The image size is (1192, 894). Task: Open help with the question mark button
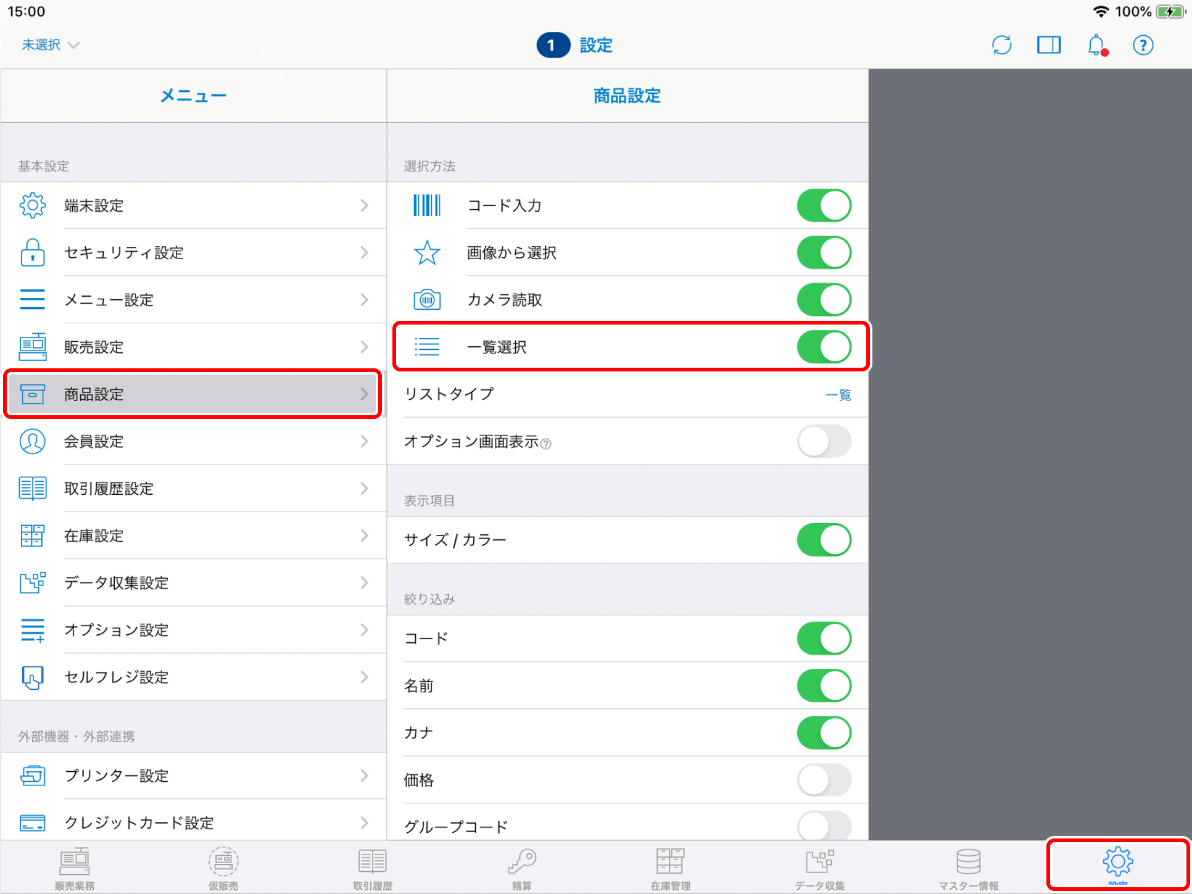(1143, 44)
